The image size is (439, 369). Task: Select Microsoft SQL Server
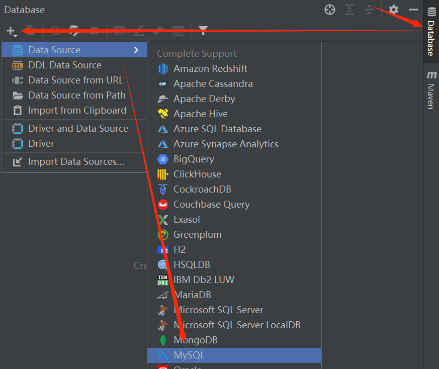tap(234, 310)
